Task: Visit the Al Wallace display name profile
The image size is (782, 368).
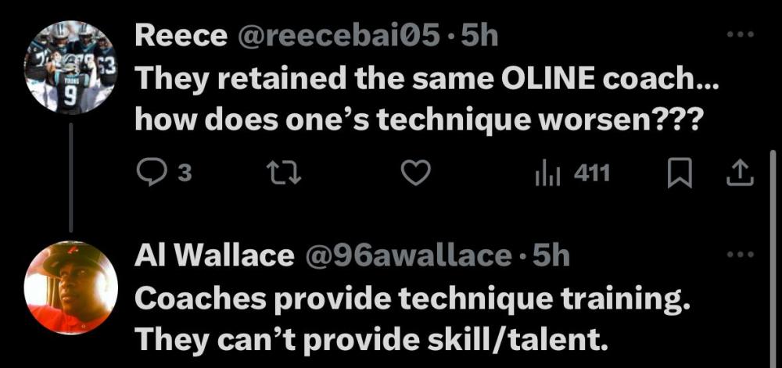Action: [214, 255]
